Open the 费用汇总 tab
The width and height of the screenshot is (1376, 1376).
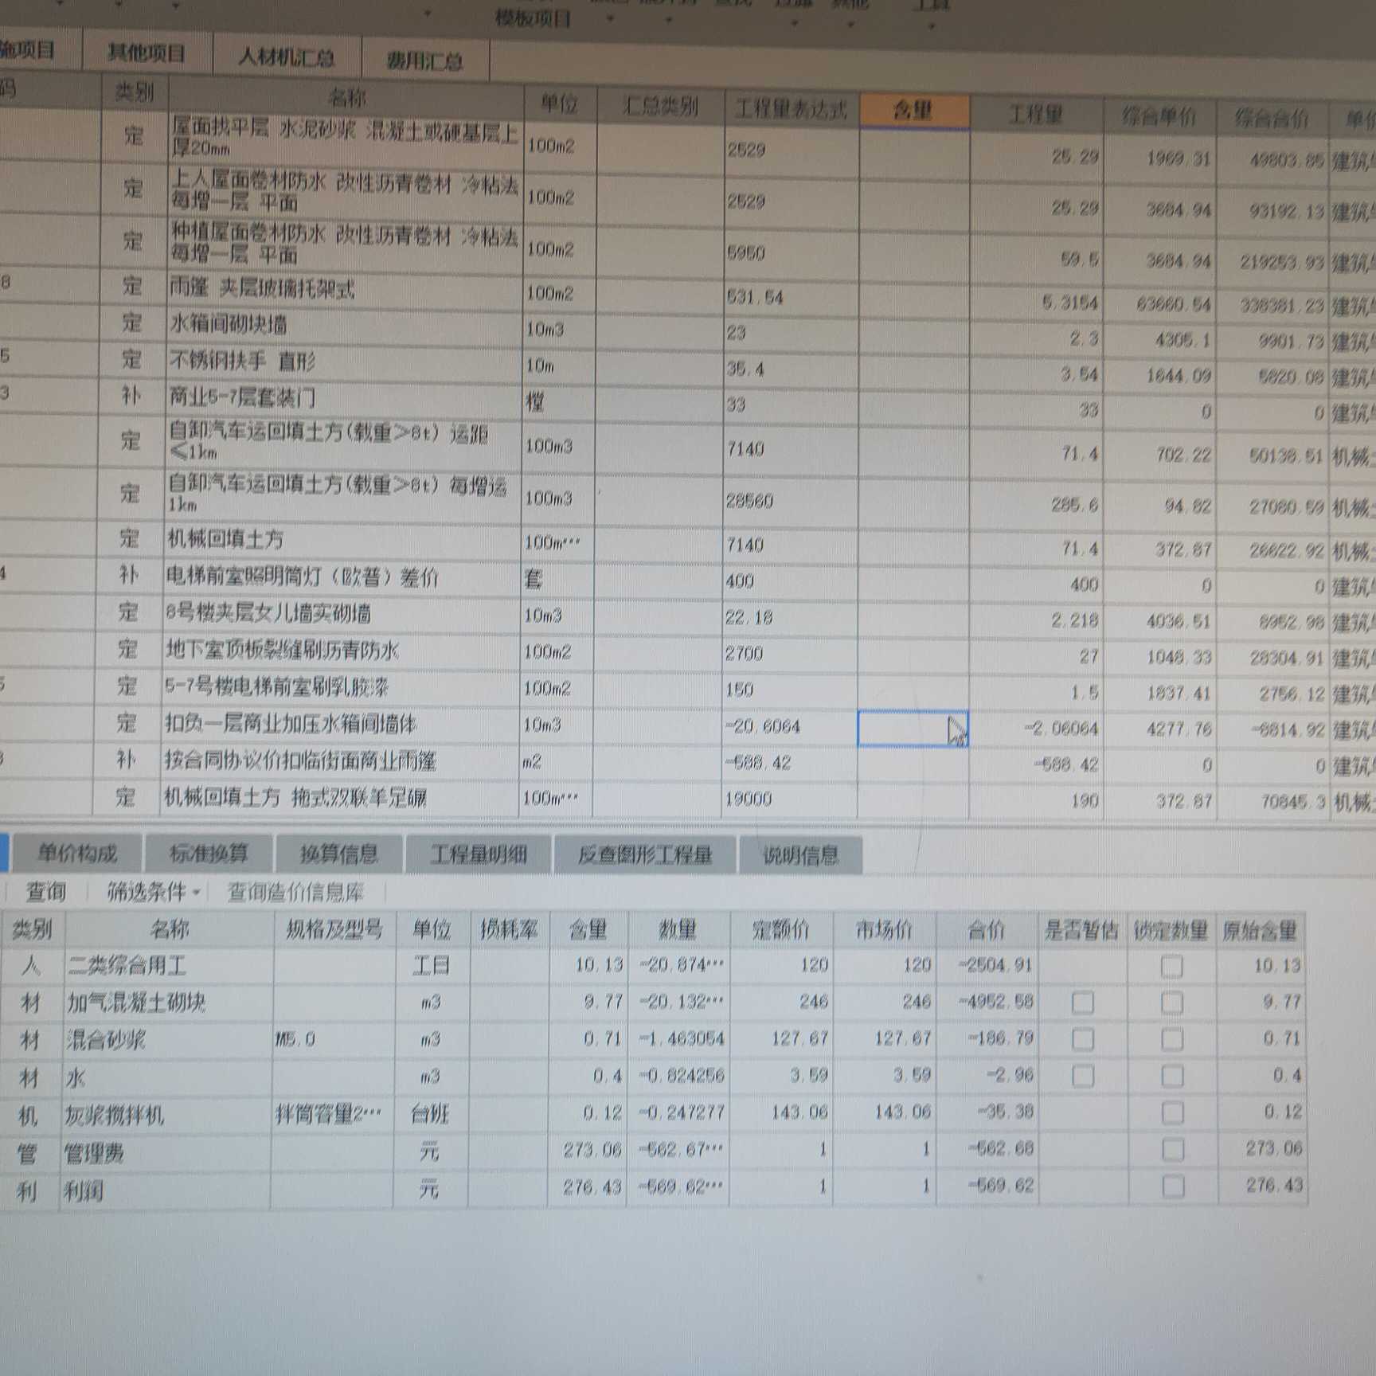point(425,61)
